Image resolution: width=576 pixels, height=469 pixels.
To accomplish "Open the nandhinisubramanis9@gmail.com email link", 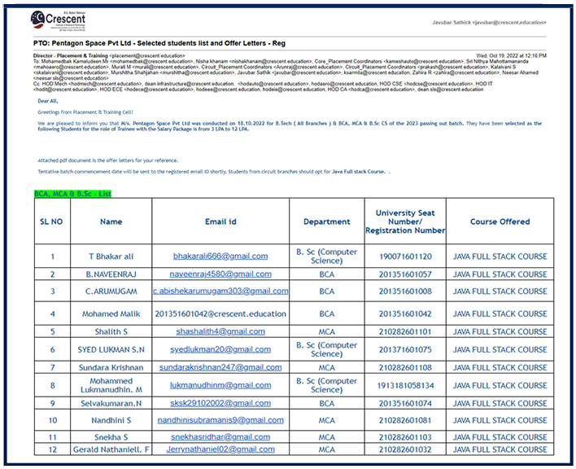I will 220,420.
